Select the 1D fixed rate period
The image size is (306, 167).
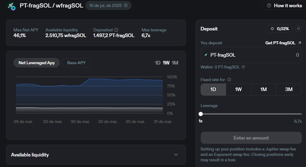[x=213, y=89]
